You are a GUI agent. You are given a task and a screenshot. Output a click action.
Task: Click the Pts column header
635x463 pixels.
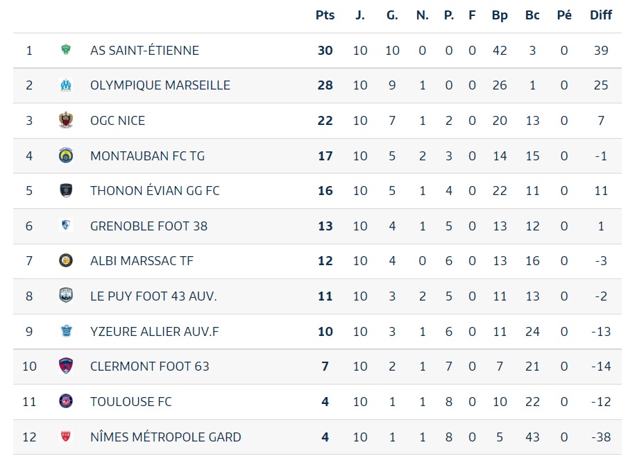pyautogui.click(x=325, y=15)
